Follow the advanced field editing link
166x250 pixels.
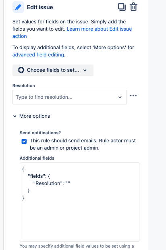click(x=38, y=55)
